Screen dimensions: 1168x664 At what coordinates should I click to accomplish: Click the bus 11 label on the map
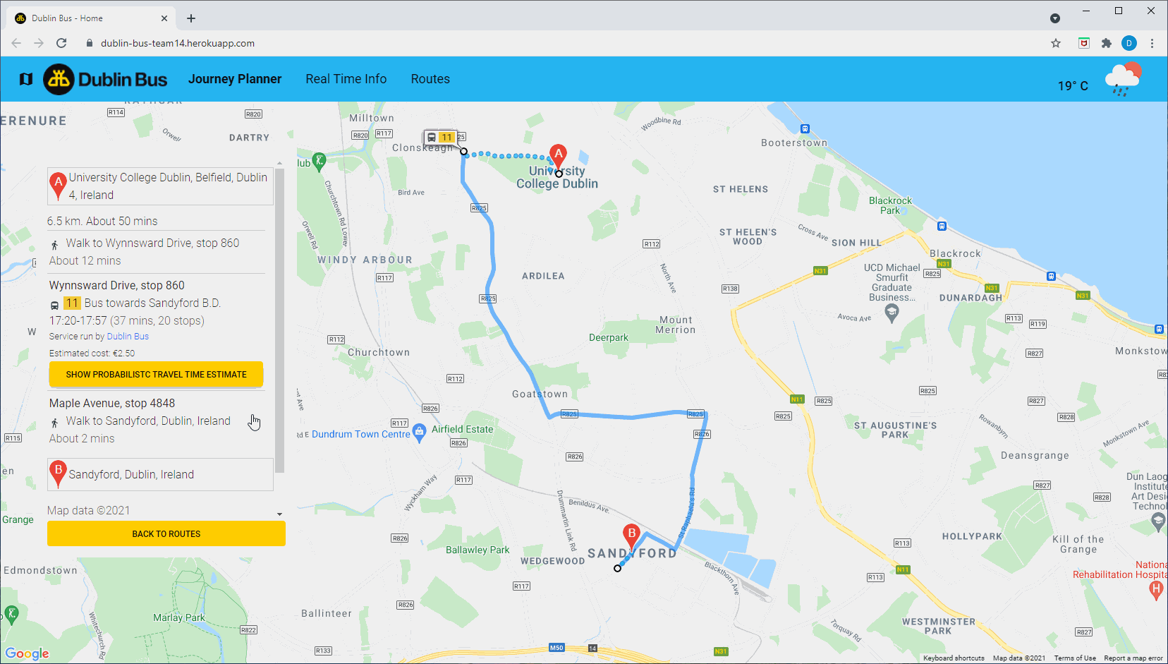[x=440, y=138]
